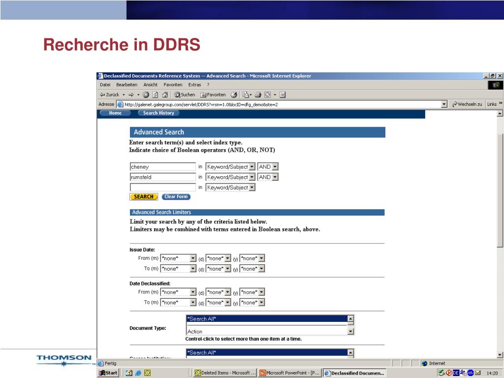Screen dimensions: 504x378
Task: Click the mail envelope tray icon
Action: click(477, 373)
